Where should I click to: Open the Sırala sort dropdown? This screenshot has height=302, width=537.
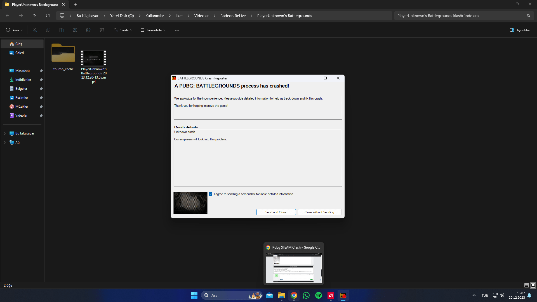tap(123, 30)
